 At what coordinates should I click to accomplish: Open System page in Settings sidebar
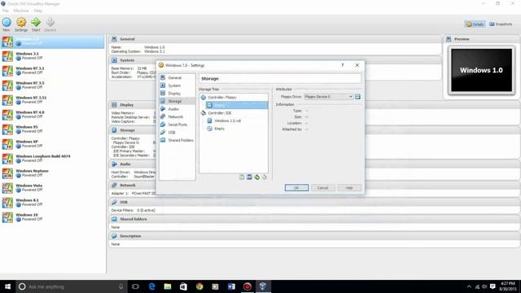[174, 85]
